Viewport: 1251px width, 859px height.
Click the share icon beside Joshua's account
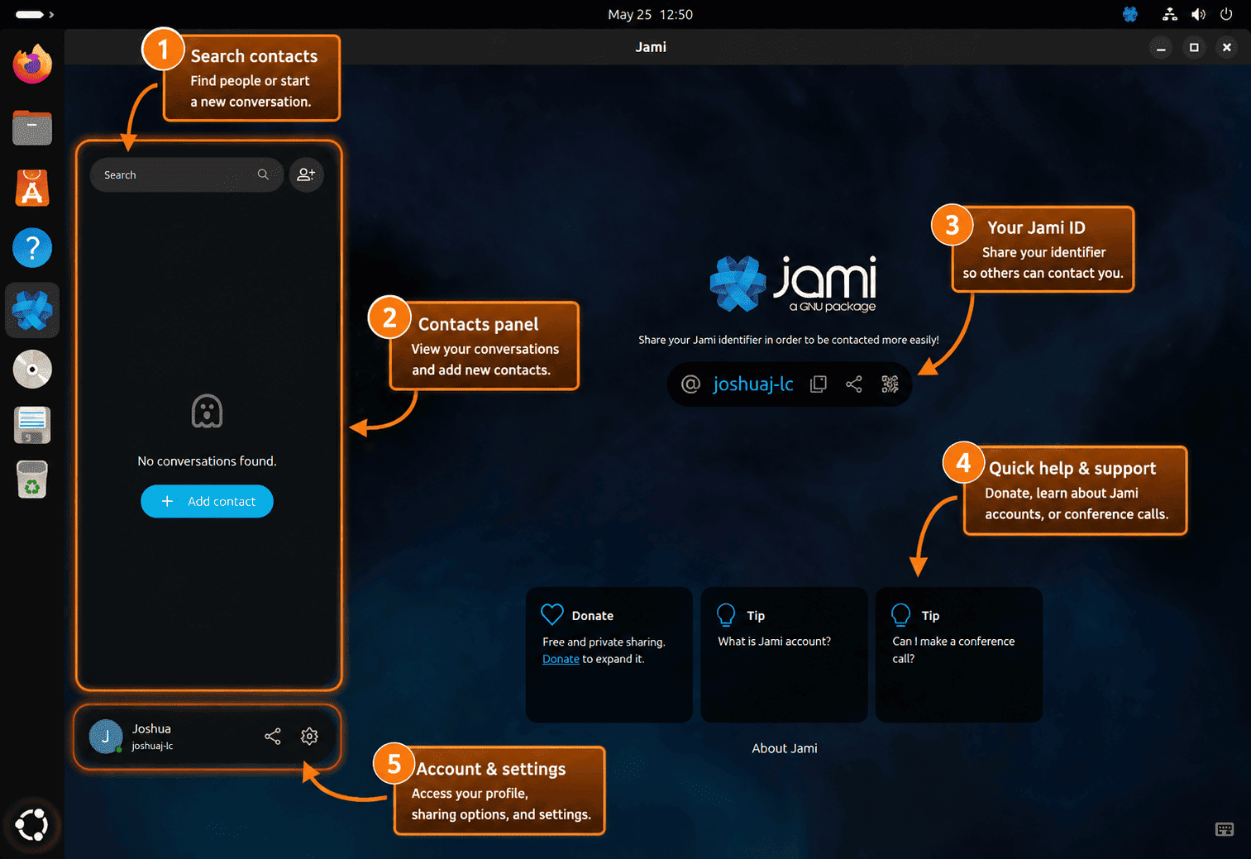[272, 736]
